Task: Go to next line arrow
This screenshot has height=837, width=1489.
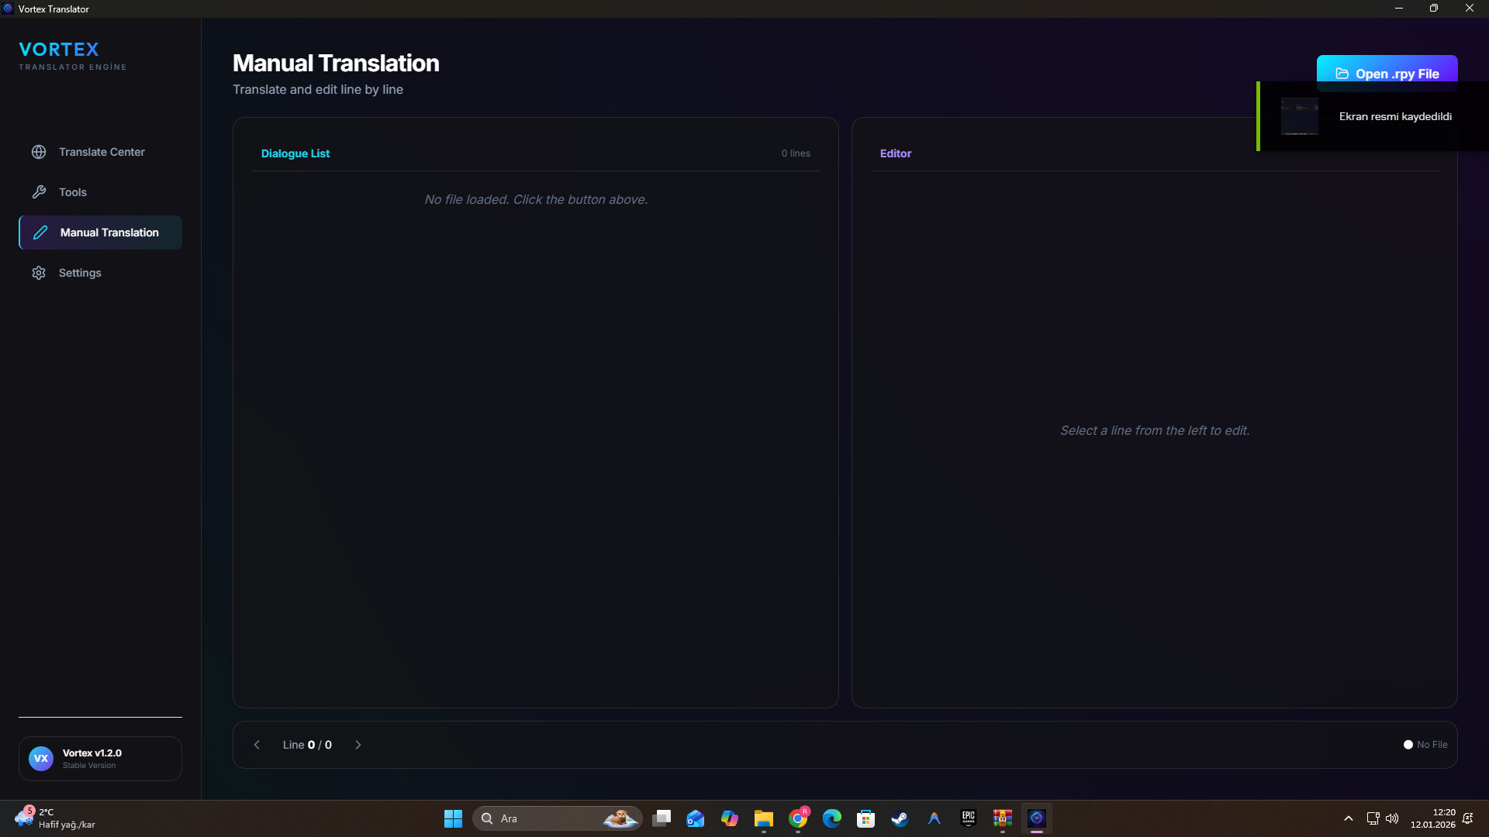Action: click(x=358, y=745)
